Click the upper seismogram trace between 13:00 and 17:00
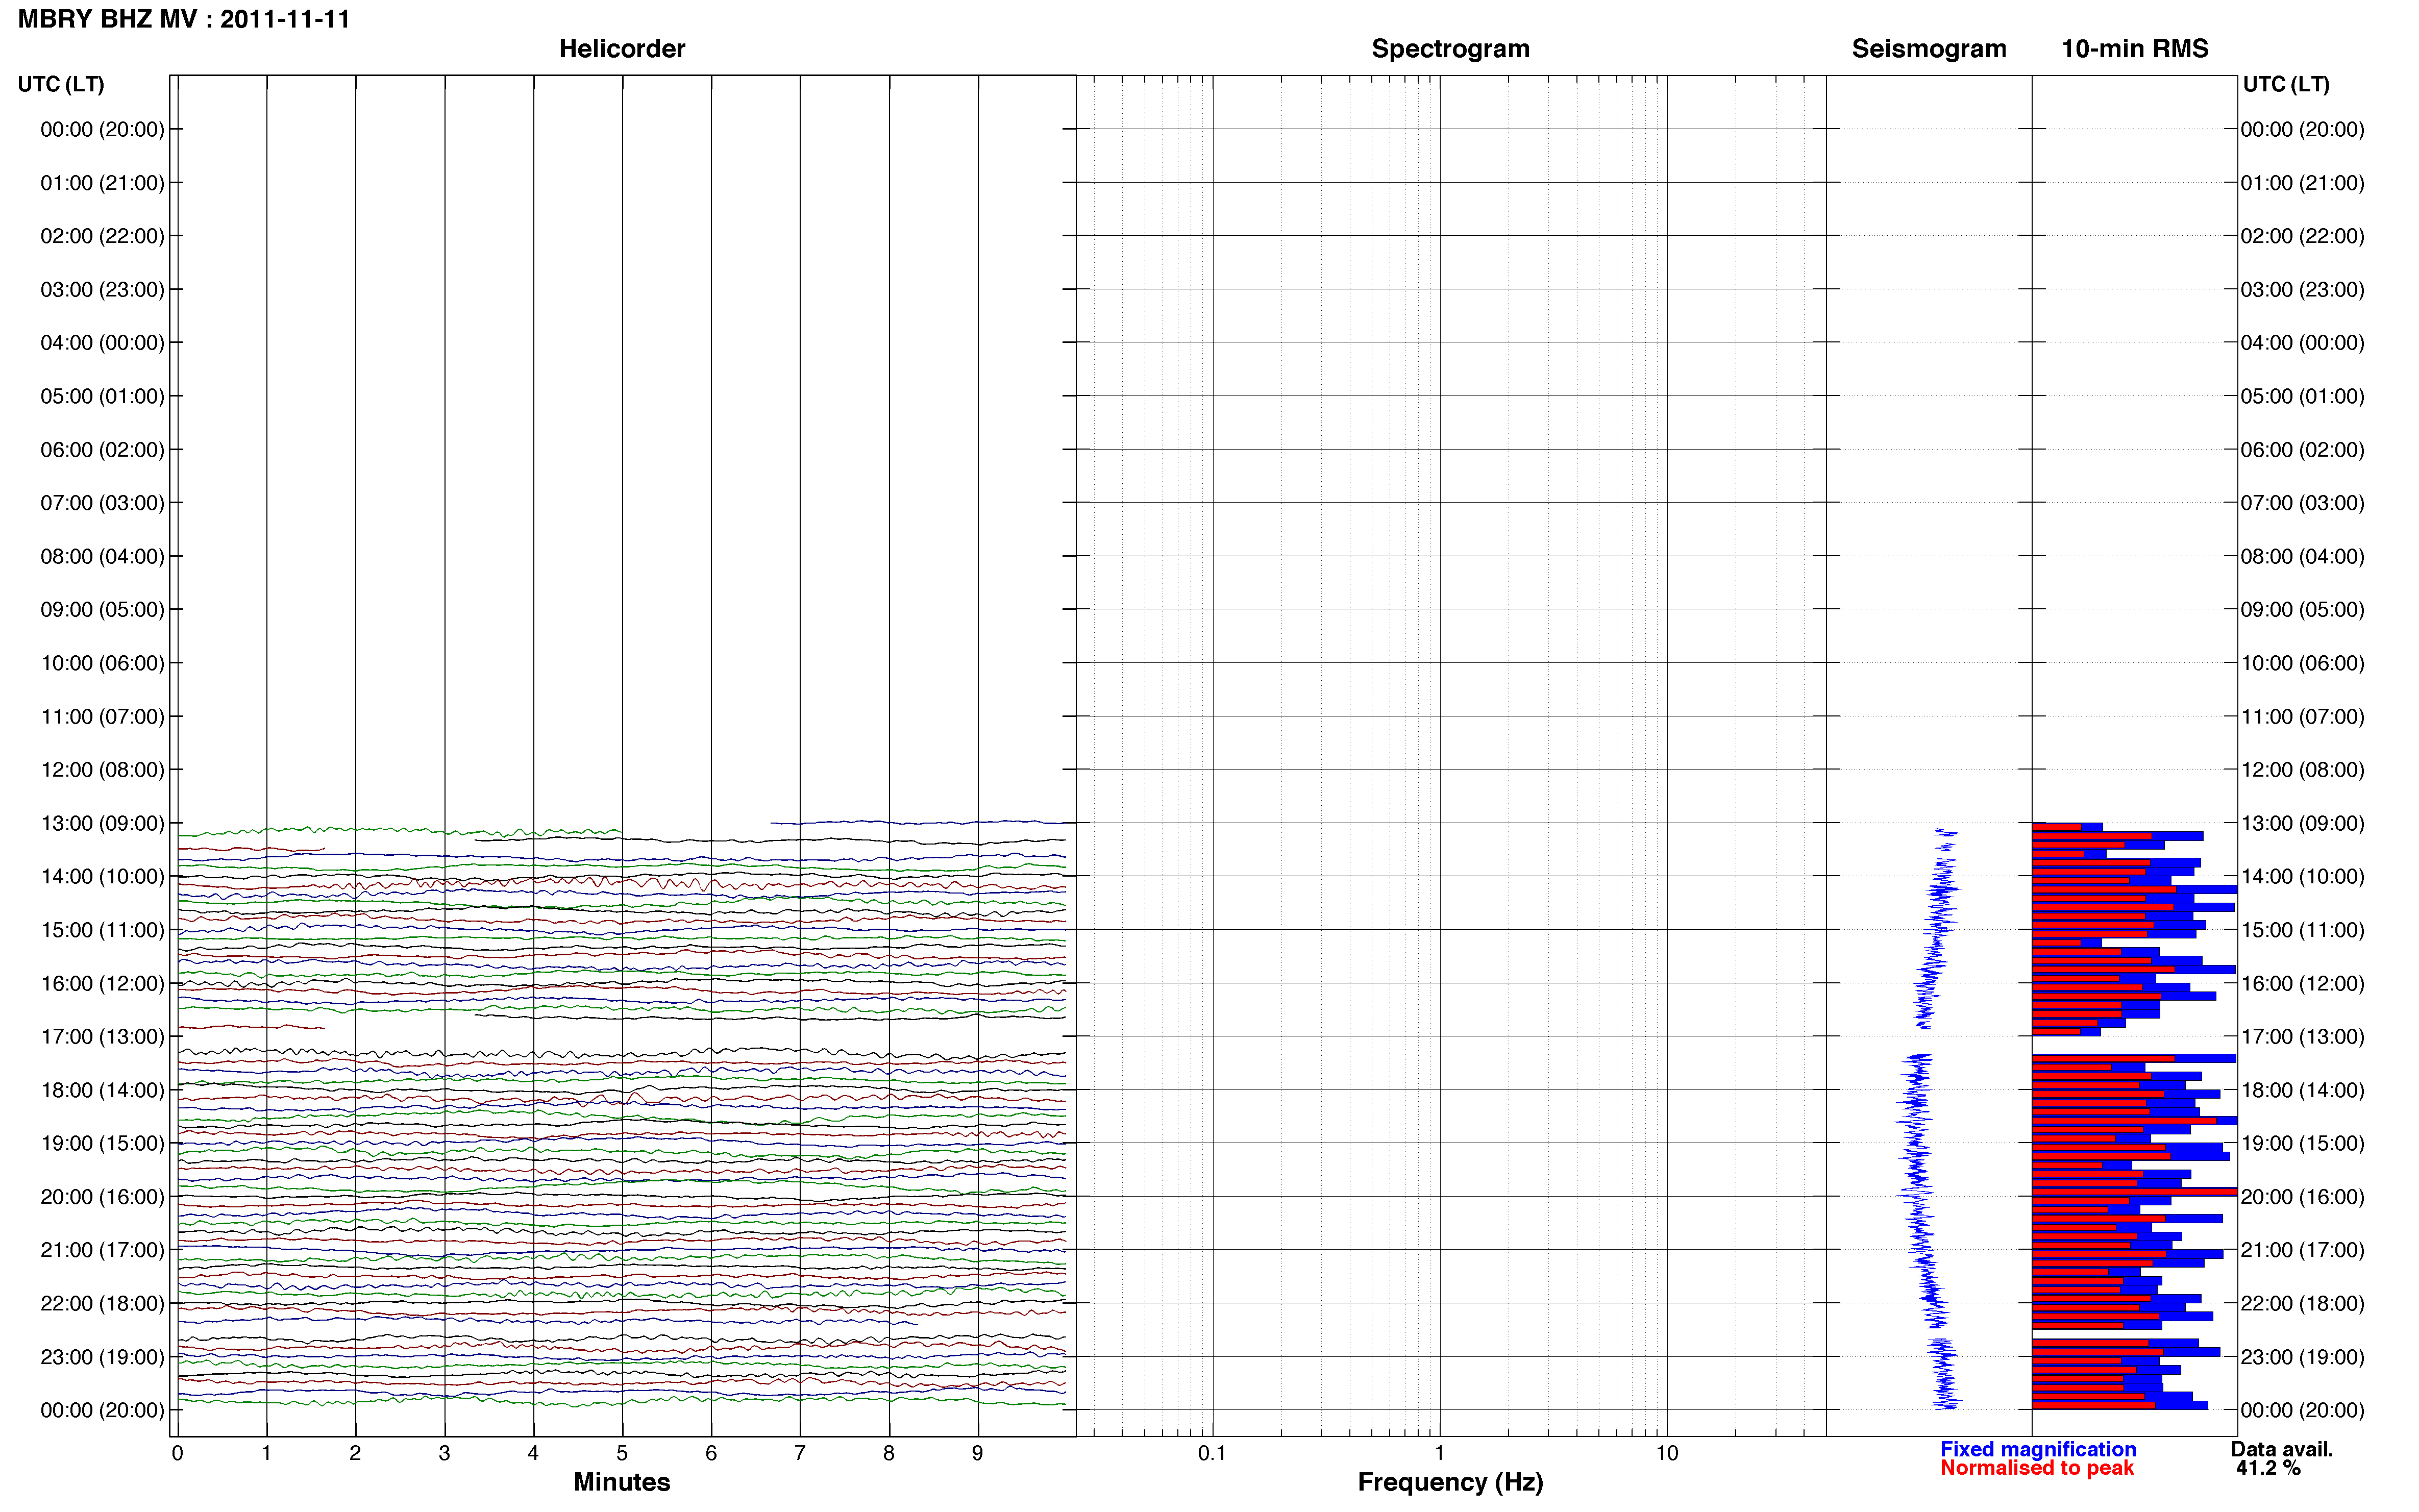The height and width of the screenshot is (1512, 2419). [x=1937, y=928]
